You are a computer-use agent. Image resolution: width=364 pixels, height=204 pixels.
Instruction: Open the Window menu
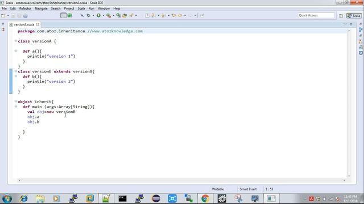pos(104,8)
